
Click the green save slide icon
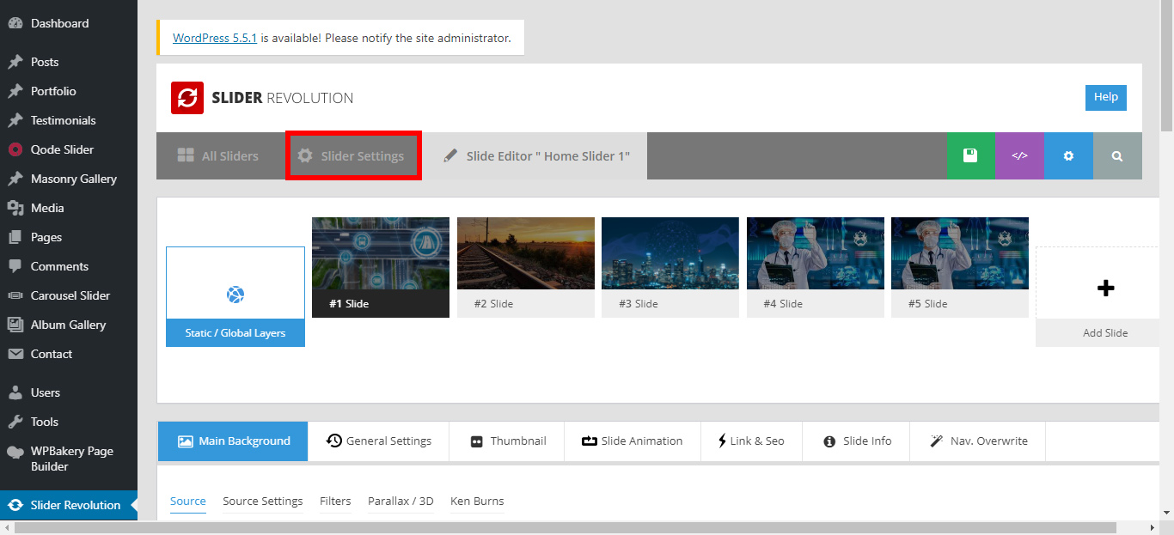coord(970,155)
